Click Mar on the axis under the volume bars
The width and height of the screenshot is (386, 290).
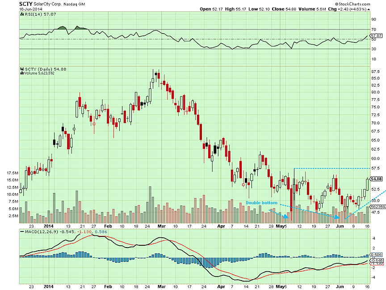pyautogui.click(x=161, y=226)
